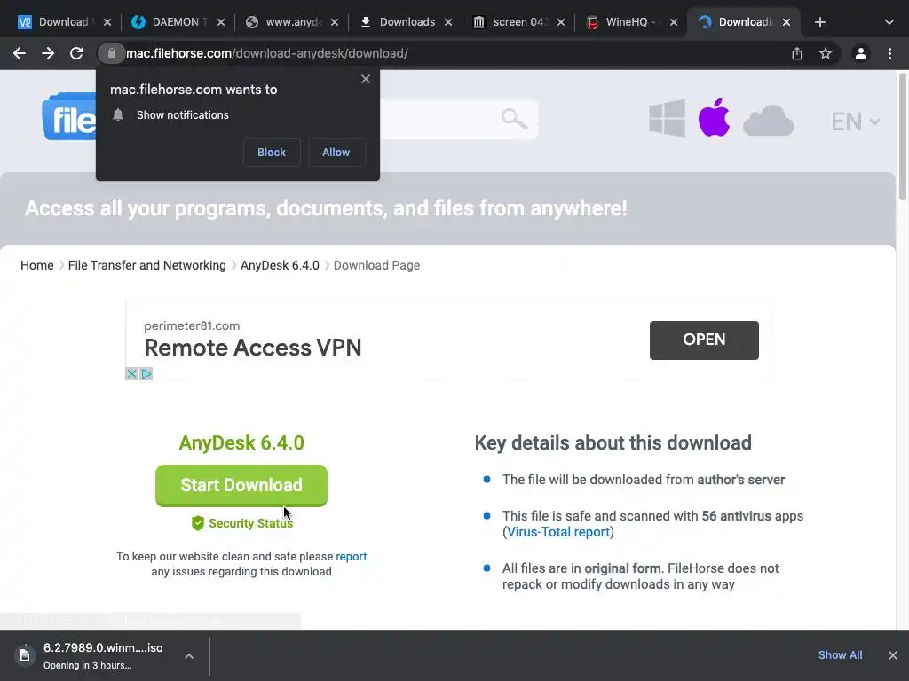Block notifications from mac.filehorse.com
Image resolution: width=909 pixels, height=681 pixels.
point(272,153)
